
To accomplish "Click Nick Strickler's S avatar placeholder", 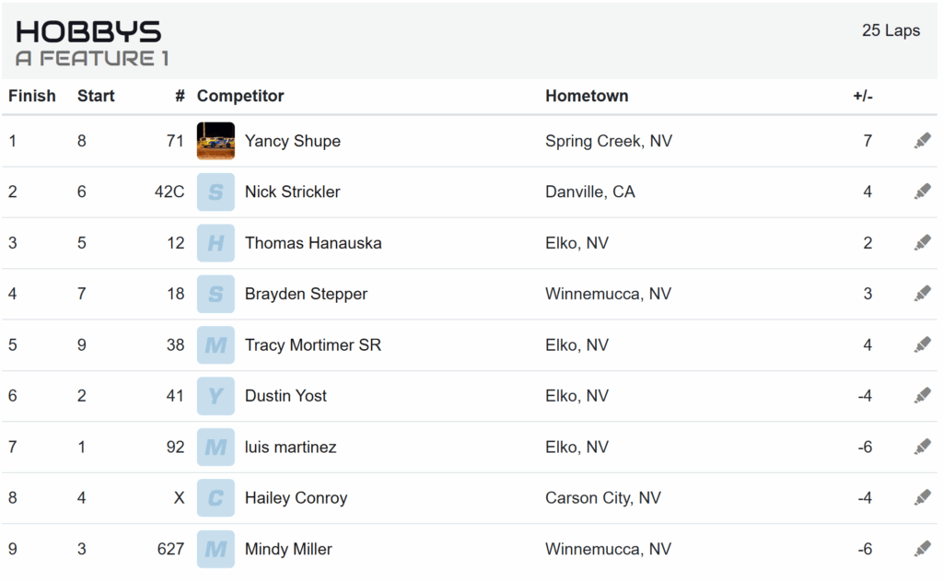I will [215, 192].
